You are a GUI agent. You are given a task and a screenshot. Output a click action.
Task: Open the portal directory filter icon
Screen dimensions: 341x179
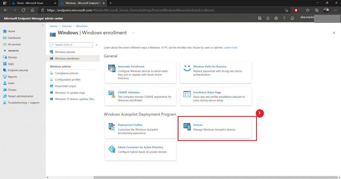click(x=260, y=19)
